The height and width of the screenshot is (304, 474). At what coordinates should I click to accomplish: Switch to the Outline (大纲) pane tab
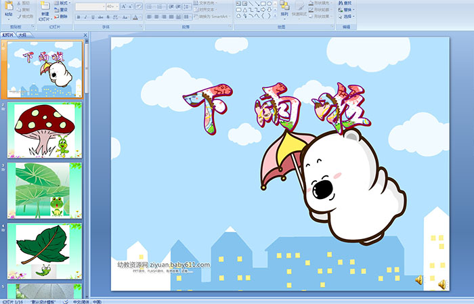tap(22, 35)
